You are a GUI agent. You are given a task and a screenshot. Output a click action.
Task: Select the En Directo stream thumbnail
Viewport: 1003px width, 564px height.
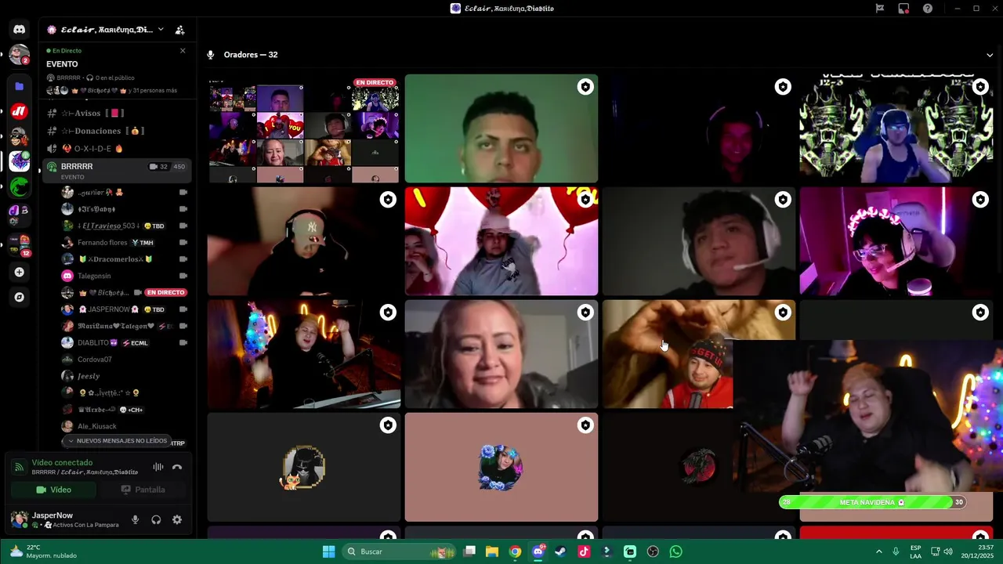pos(304,128)
